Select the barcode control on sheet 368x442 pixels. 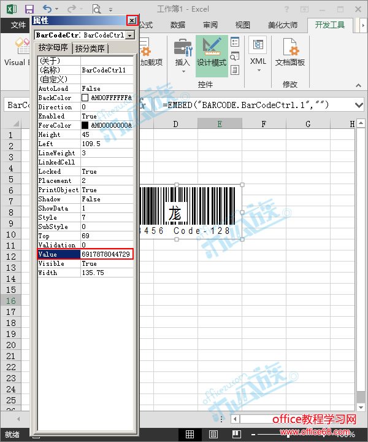pos(191,212)
